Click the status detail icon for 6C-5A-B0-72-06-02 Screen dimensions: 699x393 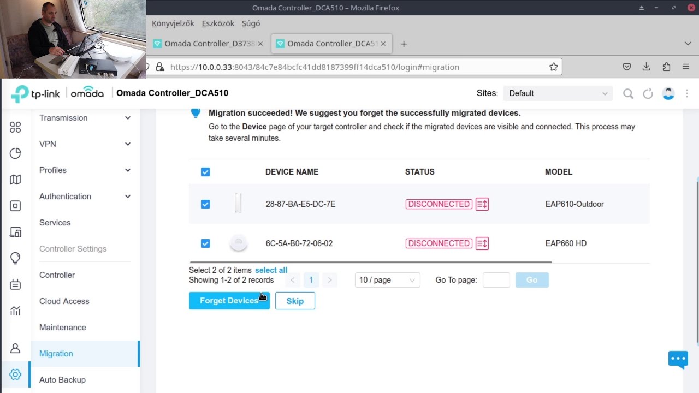(x=482, y=243)
